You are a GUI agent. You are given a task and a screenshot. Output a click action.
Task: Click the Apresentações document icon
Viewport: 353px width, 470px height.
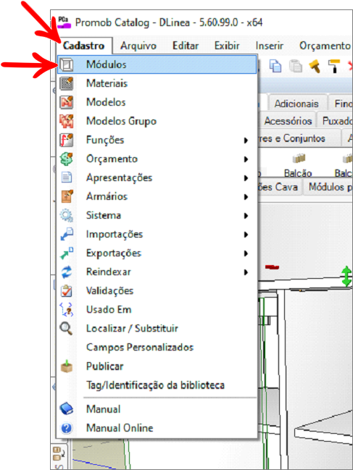click(x=66, y=177)
